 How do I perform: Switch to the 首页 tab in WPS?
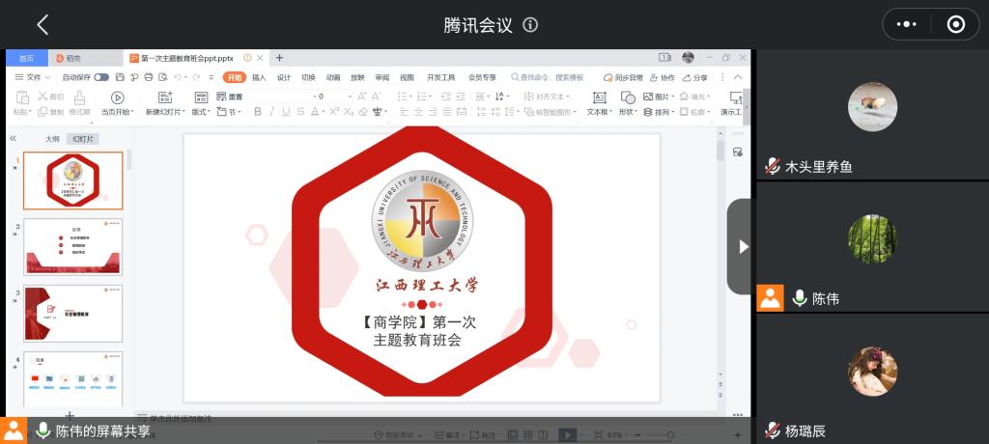click(x=26, y=58)
